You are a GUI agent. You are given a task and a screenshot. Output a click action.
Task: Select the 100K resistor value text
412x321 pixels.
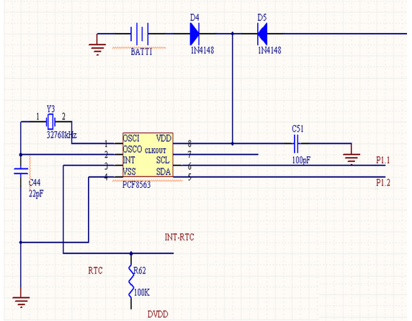pos(142,292)
